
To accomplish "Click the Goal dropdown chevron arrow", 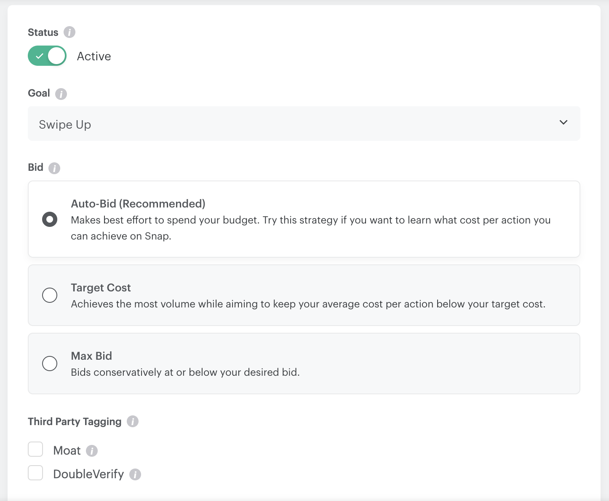I will tap(564, 122).
